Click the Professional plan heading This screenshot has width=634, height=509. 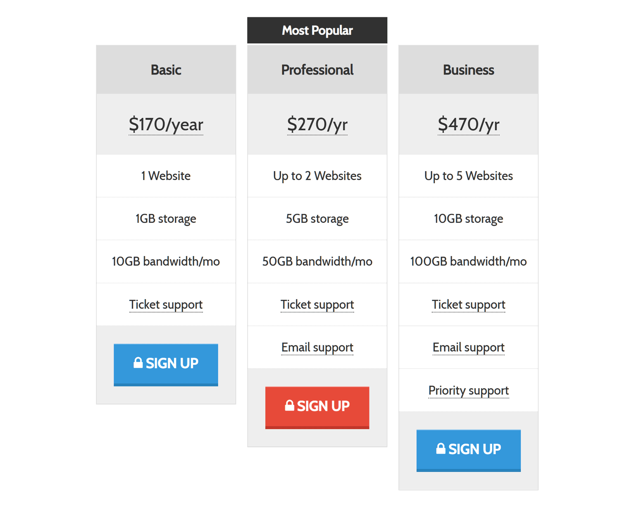point(317,70)
